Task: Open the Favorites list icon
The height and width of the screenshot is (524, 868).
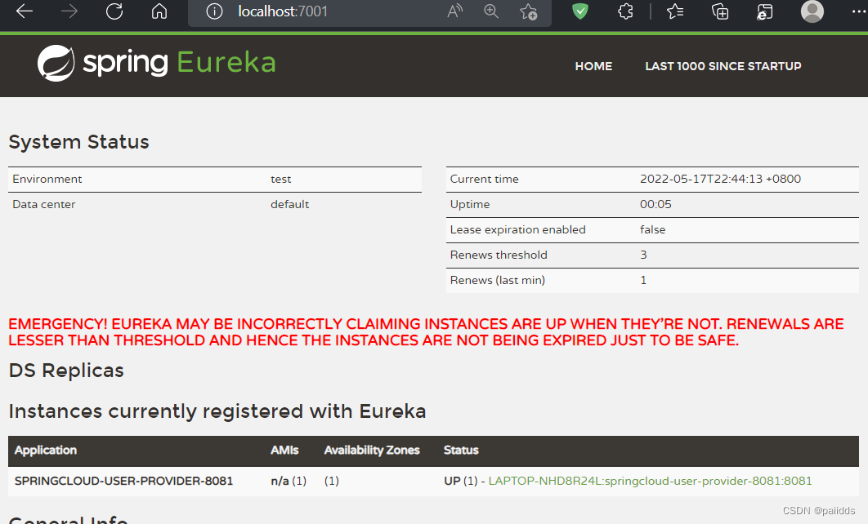Action: point(675,11)
